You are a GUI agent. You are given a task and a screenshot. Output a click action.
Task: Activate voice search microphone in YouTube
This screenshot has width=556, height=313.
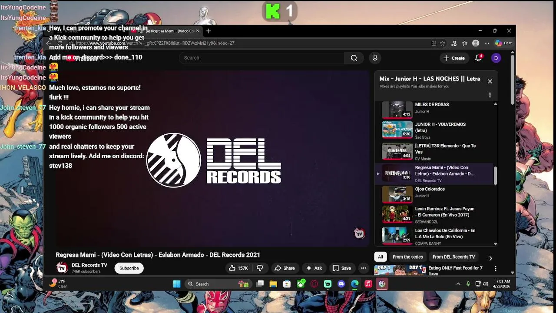tap(375, 58)
